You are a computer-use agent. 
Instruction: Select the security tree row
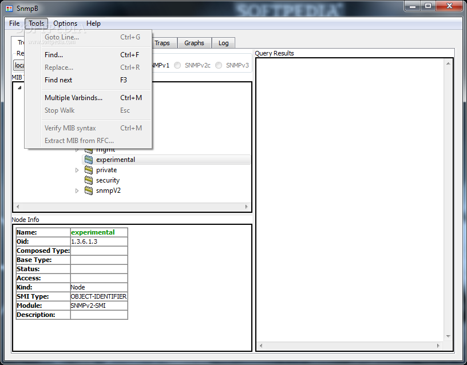tap(108, 180)
